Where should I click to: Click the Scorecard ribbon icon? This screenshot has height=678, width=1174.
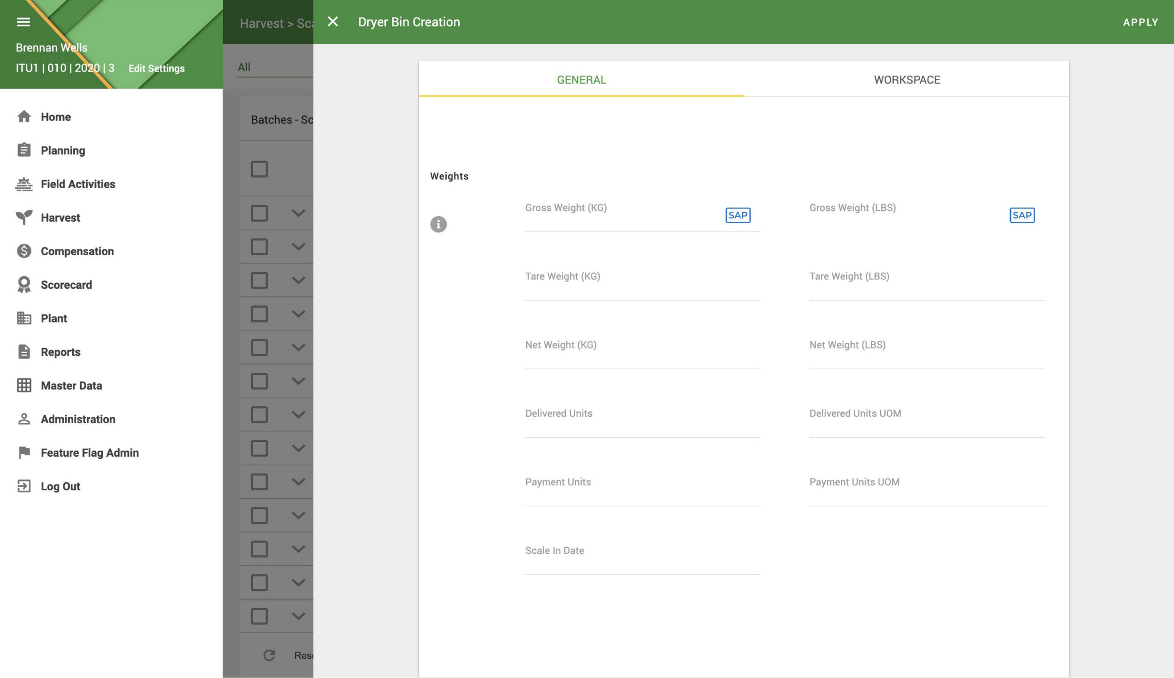pos(24,285)
